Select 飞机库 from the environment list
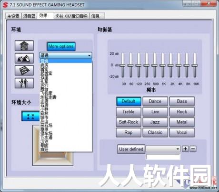 coord(46,93)
